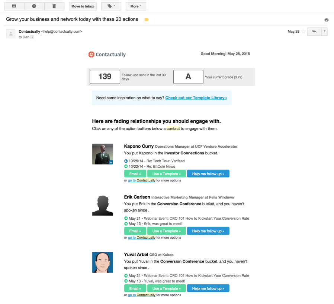Viewport: 334px width, 304px height.
Task: Click the grade A box
Action: pyautogui.click(x=188, y=77)
